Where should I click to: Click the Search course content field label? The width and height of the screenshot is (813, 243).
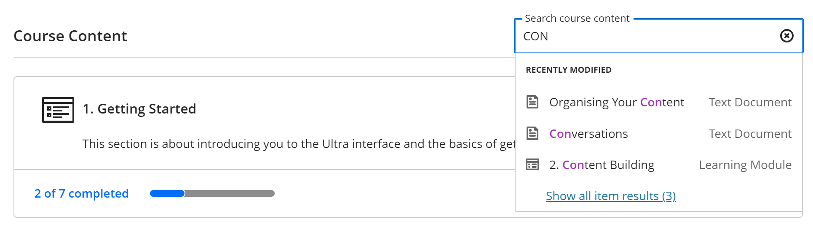(x=577, y=18)
